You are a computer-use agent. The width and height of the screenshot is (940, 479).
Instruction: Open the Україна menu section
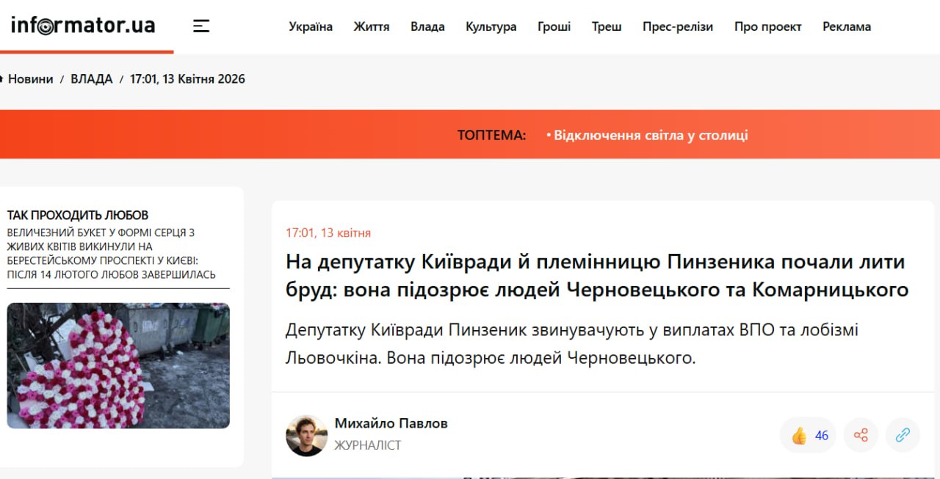[x=311, y=26]
